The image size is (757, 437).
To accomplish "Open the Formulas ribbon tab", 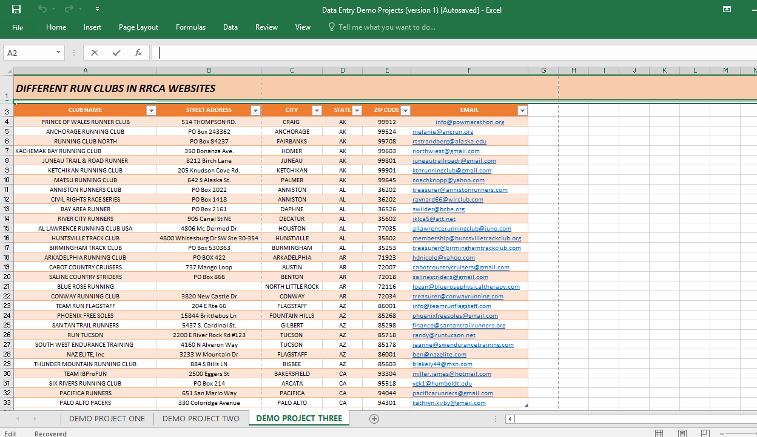I will [190, 27].
